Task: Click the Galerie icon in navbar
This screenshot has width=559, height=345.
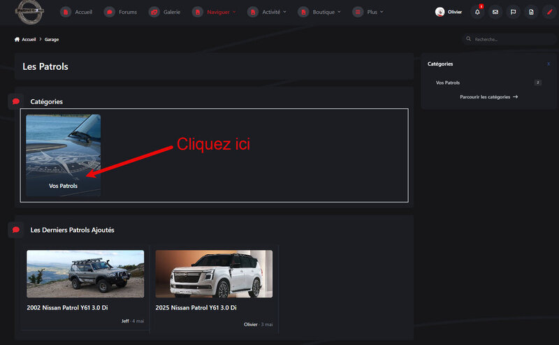Action: [x=154, y=12]
